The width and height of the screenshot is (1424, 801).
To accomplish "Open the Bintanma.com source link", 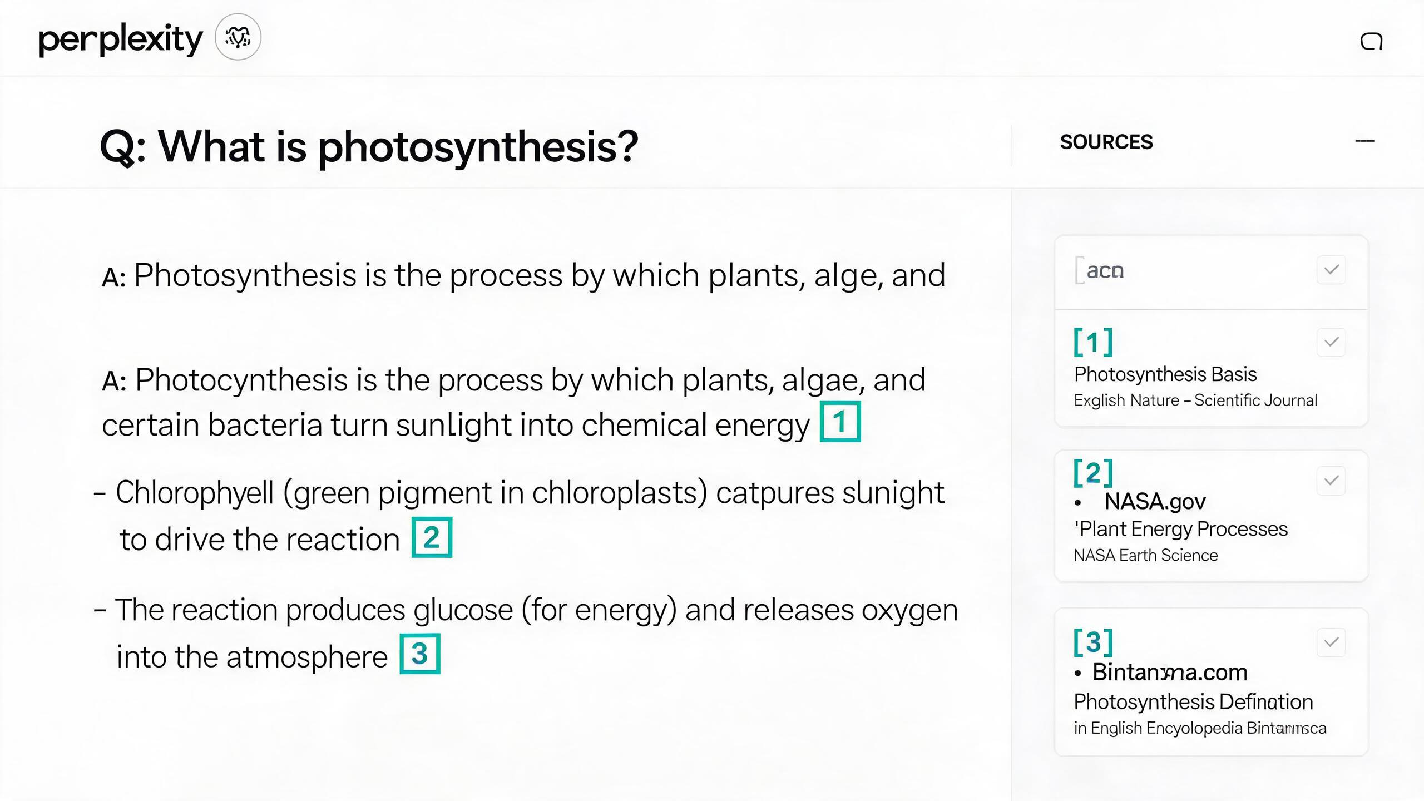I will point(1170,672).
